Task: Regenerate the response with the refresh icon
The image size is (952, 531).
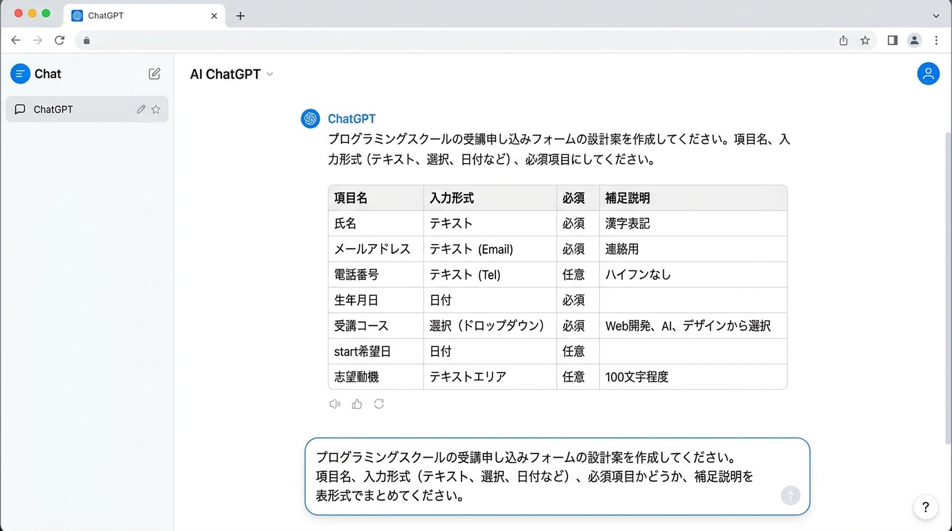Action: pos(379,404)
